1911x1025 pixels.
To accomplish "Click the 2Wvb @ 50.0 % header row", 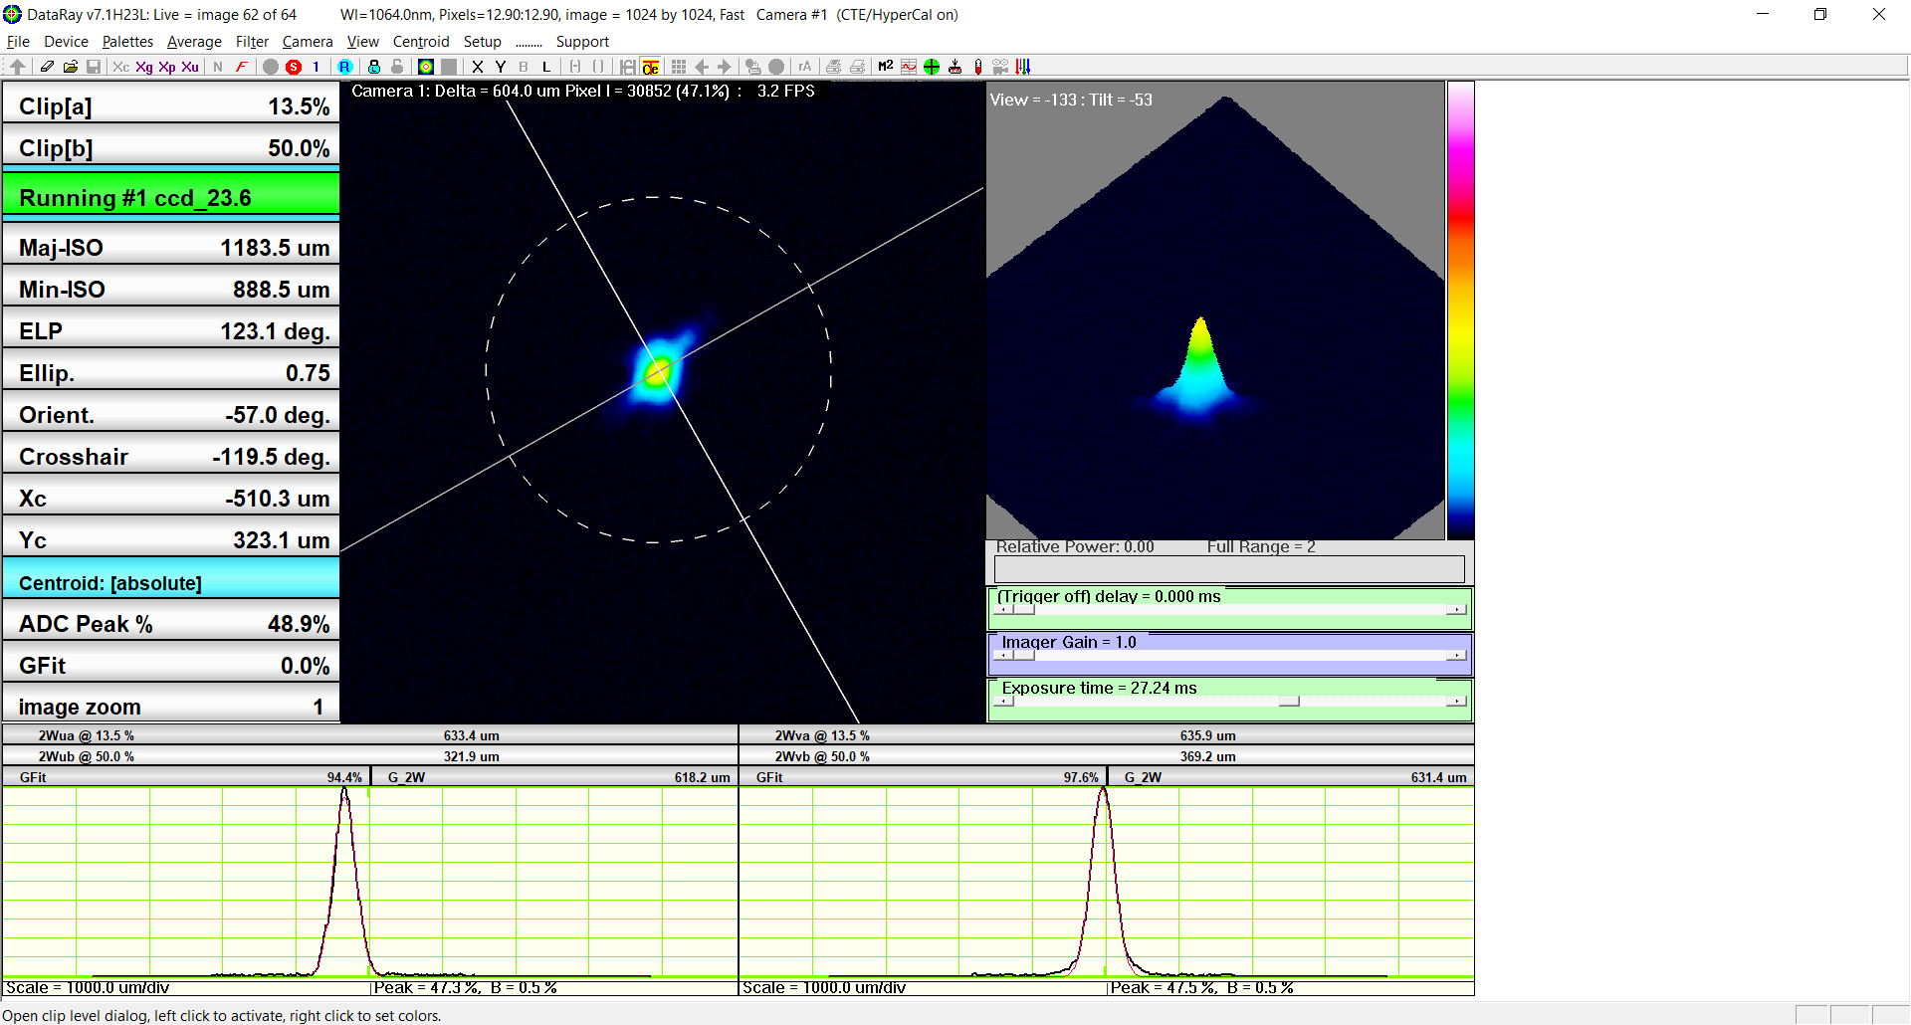I will [1106, 756].
